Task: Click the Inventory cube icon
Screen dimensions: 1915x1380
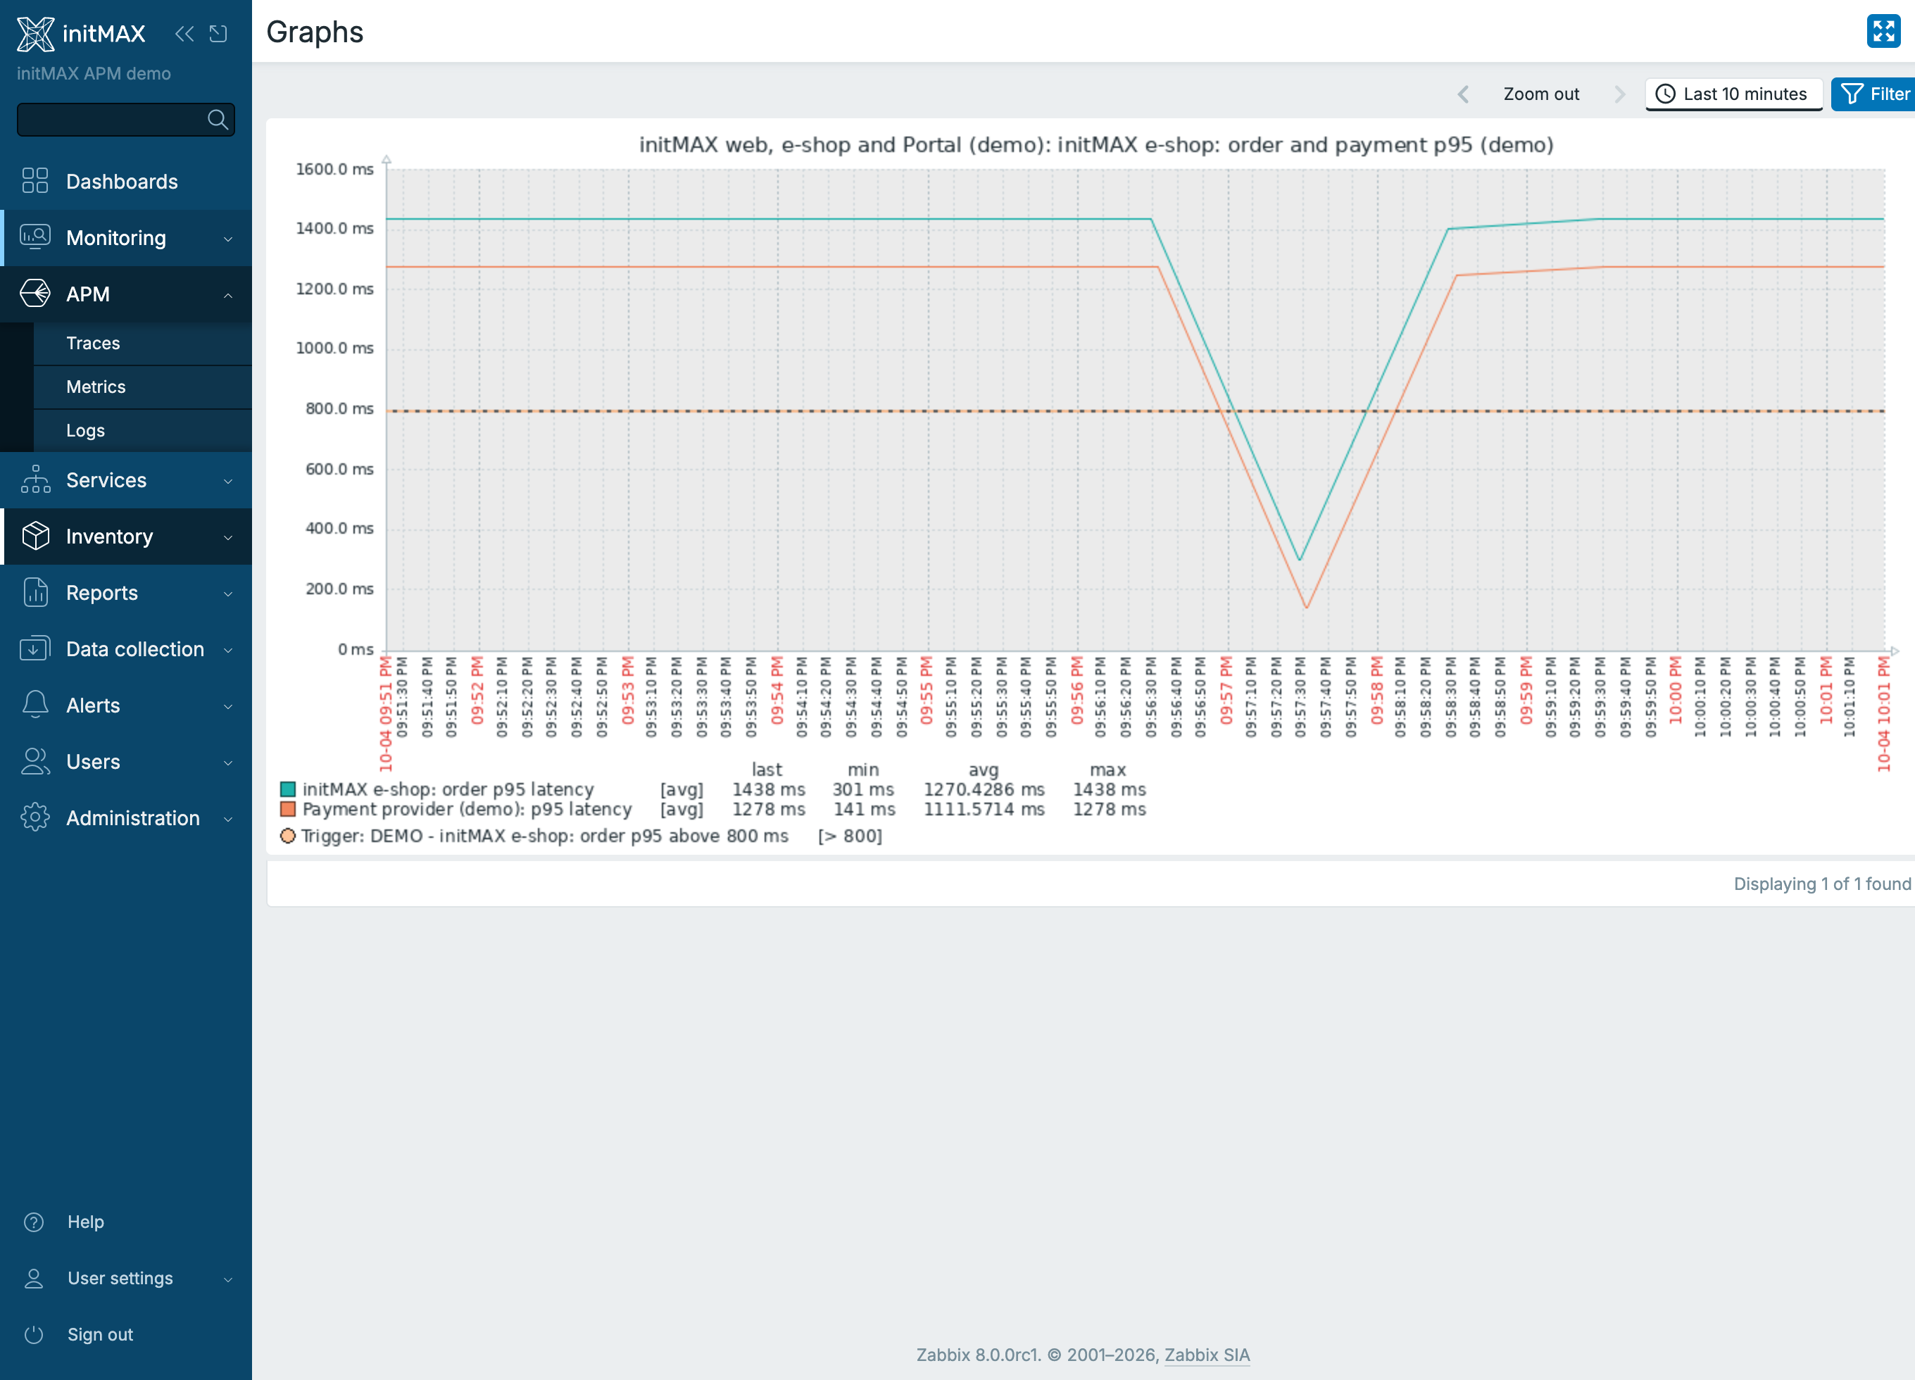Action: [x=34, y=535]
